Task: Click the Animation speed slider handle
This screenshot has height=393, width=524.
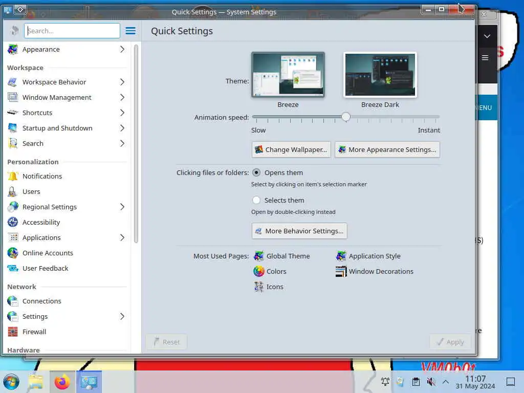Action: coord(346,117)
